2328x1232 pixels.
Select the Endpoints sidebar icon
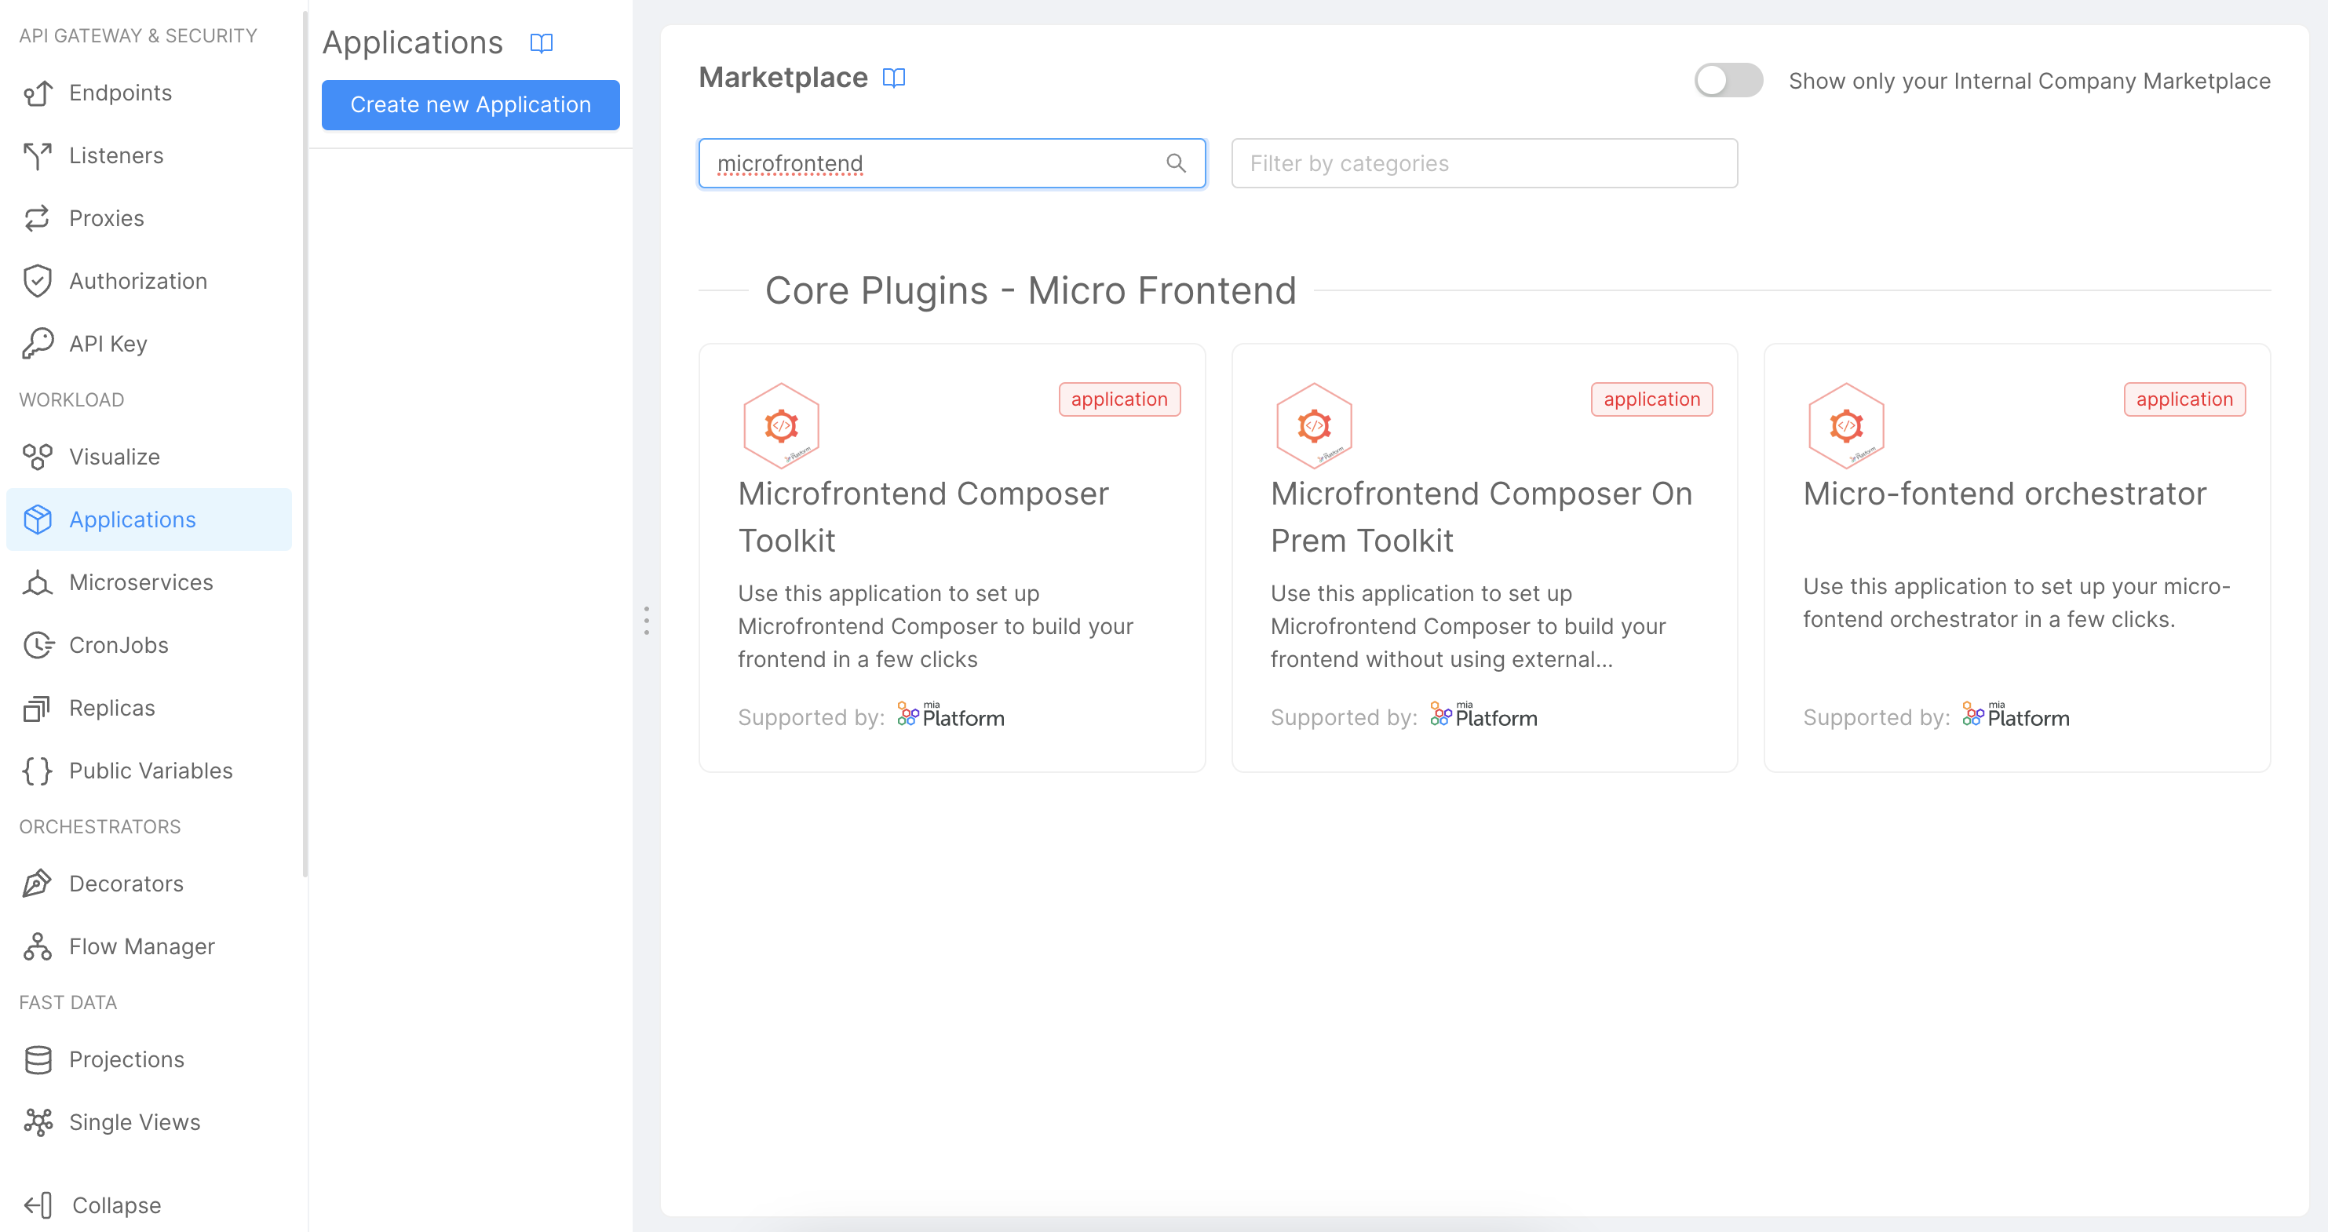click(x=36, y=92)
